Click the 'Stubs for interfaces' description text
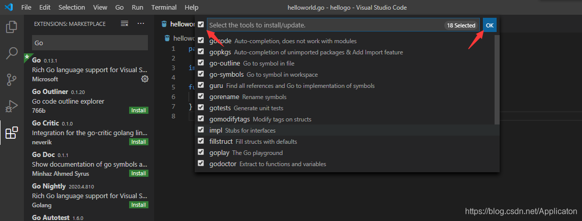 250,131
